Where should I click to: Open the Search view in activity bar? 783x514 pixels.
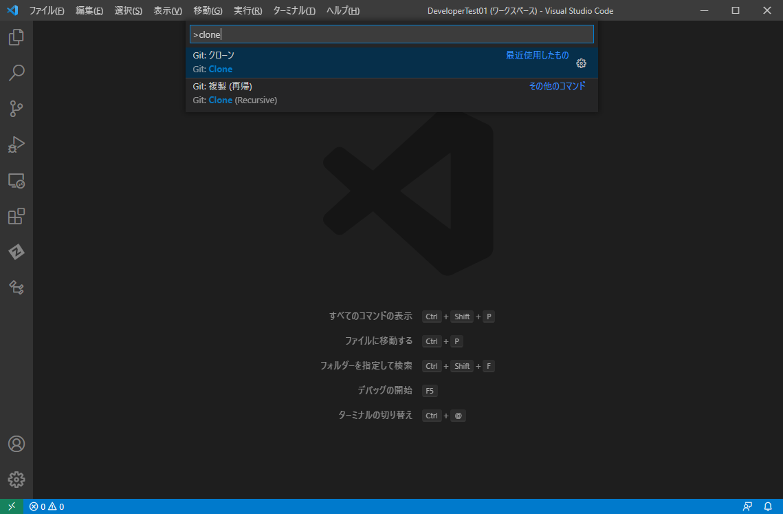click(x=16, y=73)
